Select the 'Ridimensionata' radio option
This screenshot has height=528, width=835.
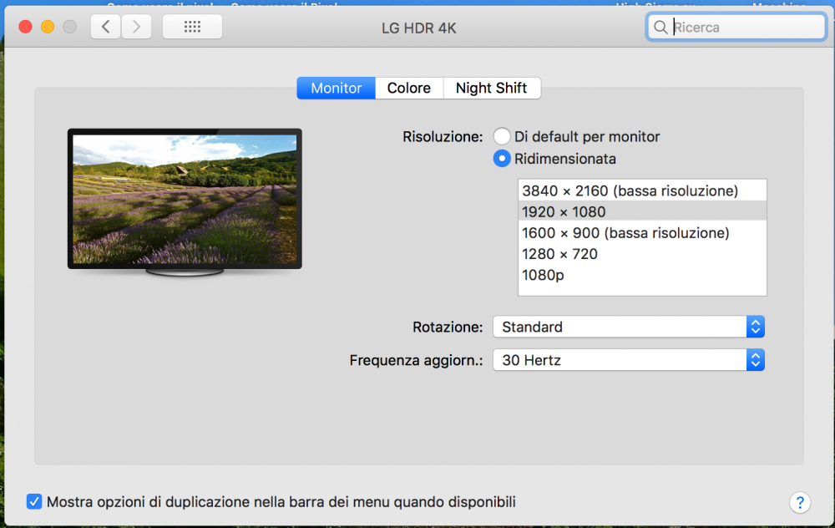(502, 159)
